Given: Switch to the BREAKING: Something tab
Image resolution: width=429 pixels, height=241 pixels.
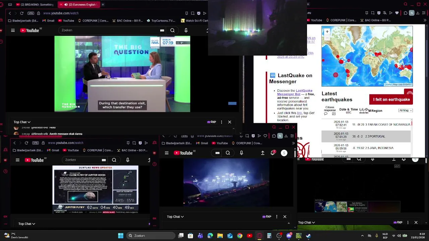Looking at the screenshot, I should (35, 5).
